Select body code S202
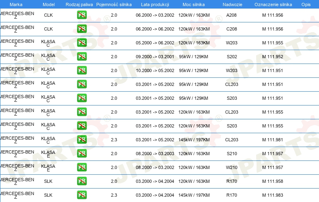Image resolution: width=319 pixels, height=202 pixels. [x=232, y=57]
